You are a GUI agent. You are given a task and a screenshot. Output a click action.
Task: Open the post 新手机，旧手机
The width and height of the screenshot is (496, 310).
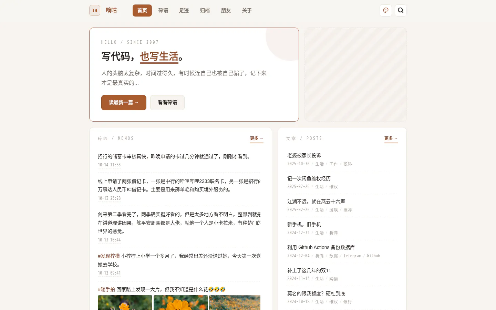[x=304, y=225]
